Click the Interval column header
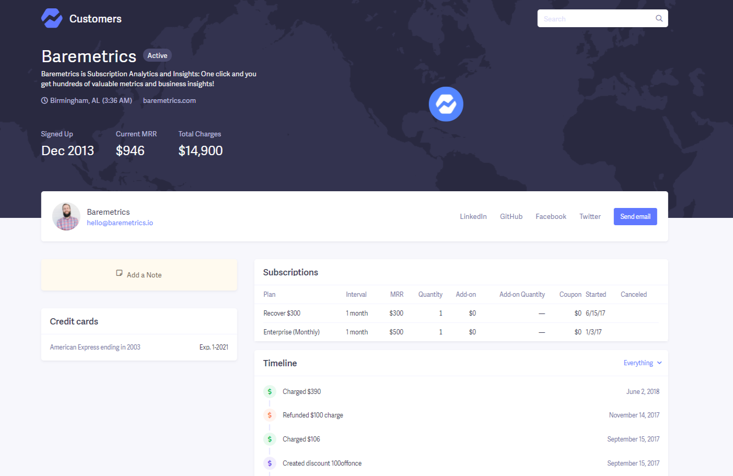 tap(356, 294)
